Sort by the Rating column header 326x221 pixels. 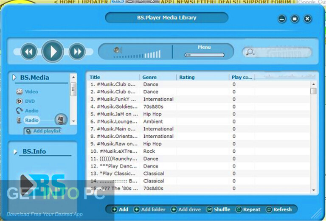187,77
